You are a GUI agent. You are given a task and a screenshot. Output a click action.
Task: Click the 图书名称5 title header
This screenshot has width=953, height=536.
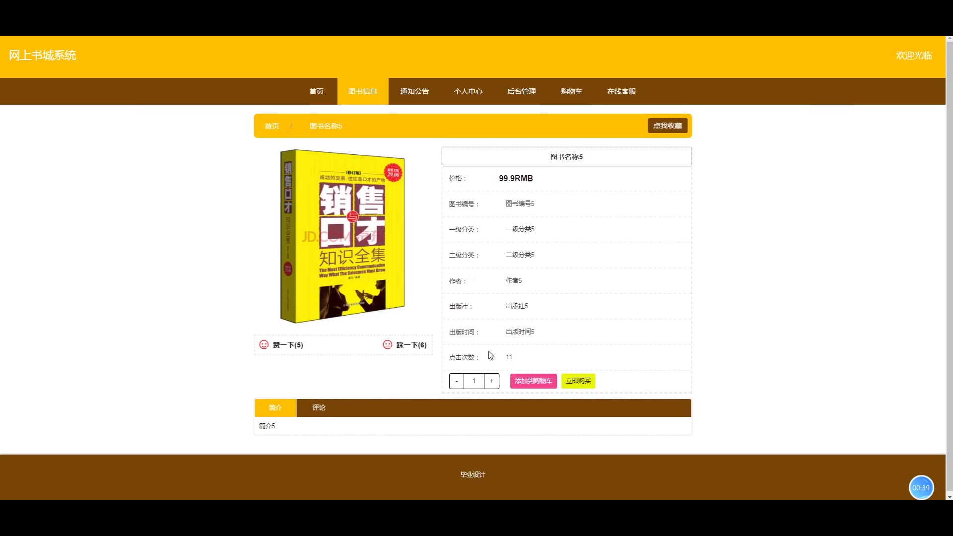pos(566,157)
